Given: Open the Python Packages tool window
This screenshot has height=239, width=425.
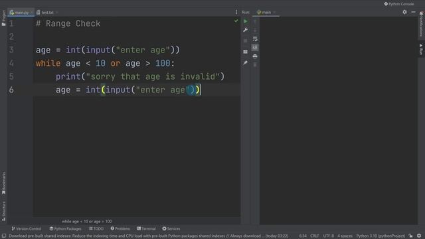Looking at the screenshot, I should coord(65,228).
